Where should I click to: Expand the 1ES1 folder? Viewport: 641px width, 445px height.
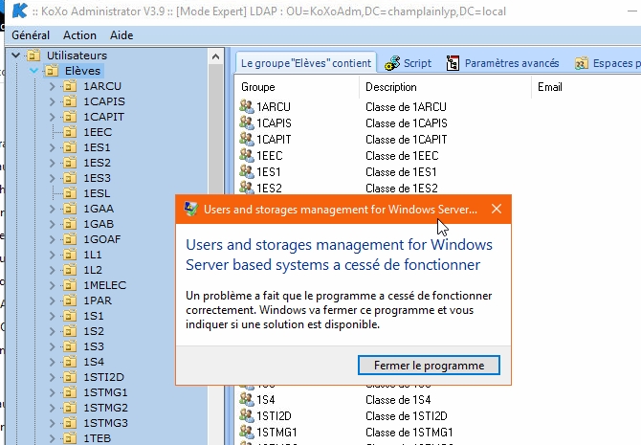tap(52, 147)
